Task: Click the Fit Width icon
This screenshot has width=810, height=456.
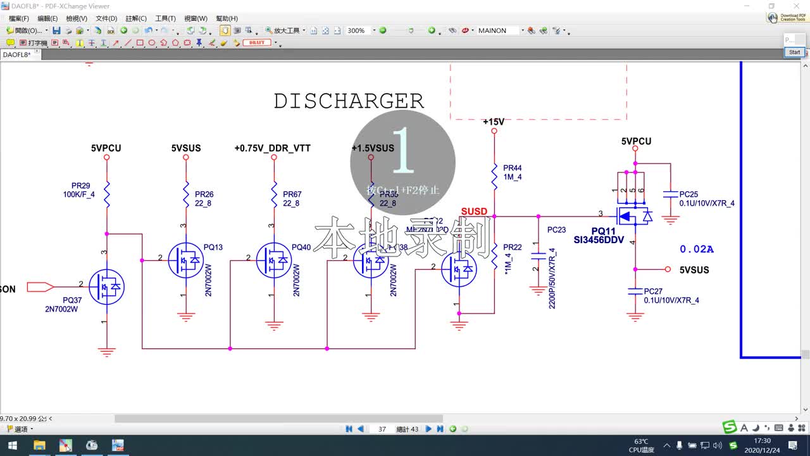Action: (x=337, y=30)
